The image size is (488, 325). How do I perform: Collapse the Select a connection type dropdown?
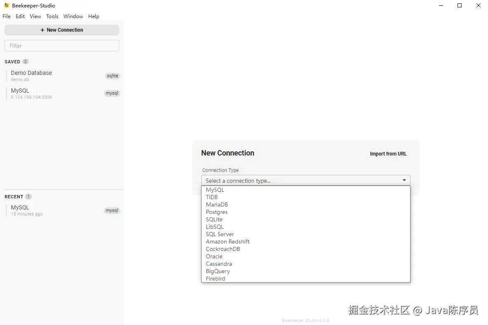[306, 181]
